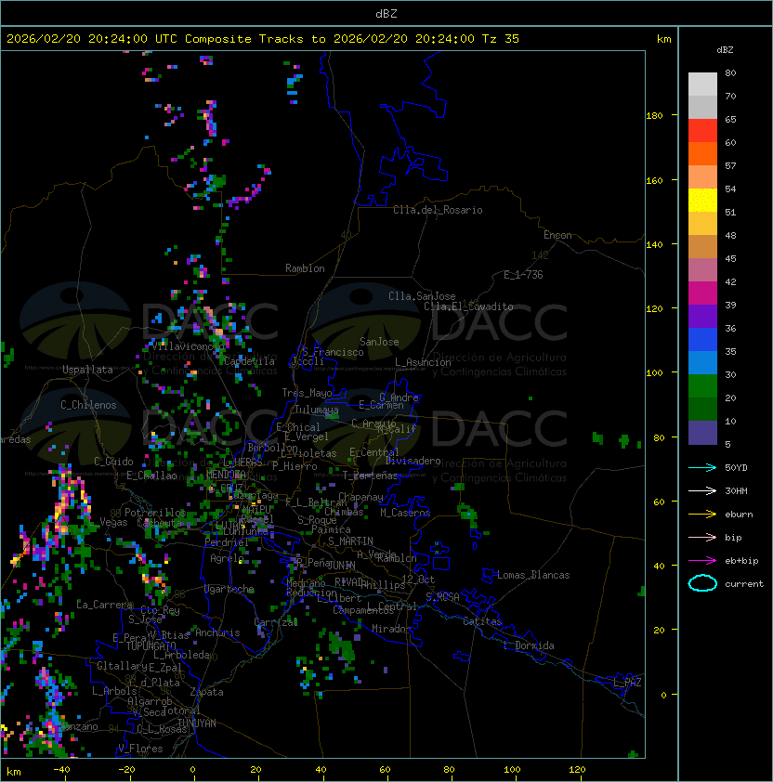Click the 0 km tick on the vertical axis

click(x=663, y=696)
